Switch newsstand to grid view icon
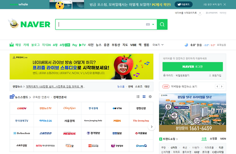The width and height of the screenshot is (236, 154). click(144, 97)
